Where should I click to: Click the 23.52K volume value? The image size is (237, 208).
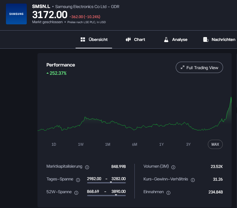216,166
